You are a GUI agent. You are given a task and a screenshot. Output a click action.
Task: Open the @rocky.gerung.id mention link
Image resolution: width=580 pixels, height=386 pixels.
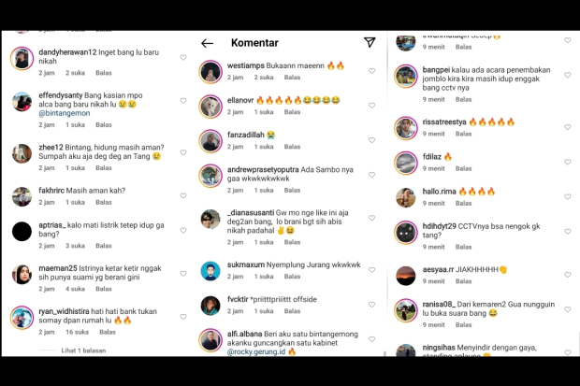click(256, 351)
